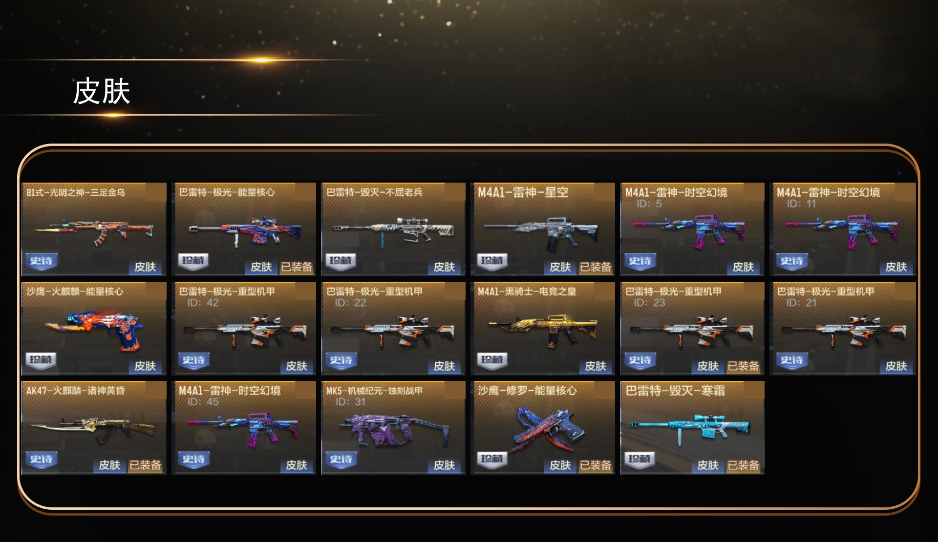Click the 巴雷特-毁灭-寒霜 ice sniper icon
Screen dimensions: 938x542
coord(690,430)
